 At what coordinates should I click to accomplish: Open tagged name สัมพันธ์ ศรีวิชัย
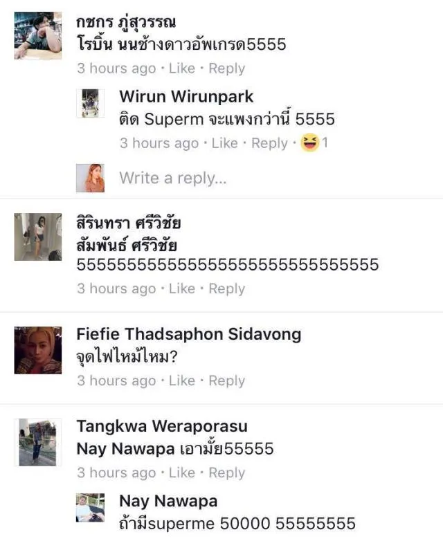tap(127, 246)
